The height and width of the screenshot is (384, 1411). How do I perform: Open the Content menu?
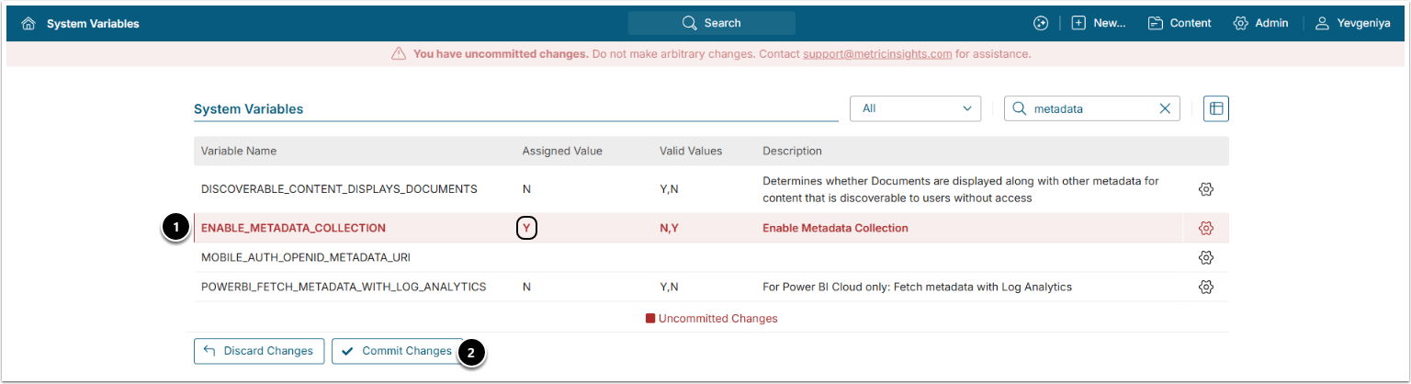(1180, 23)
